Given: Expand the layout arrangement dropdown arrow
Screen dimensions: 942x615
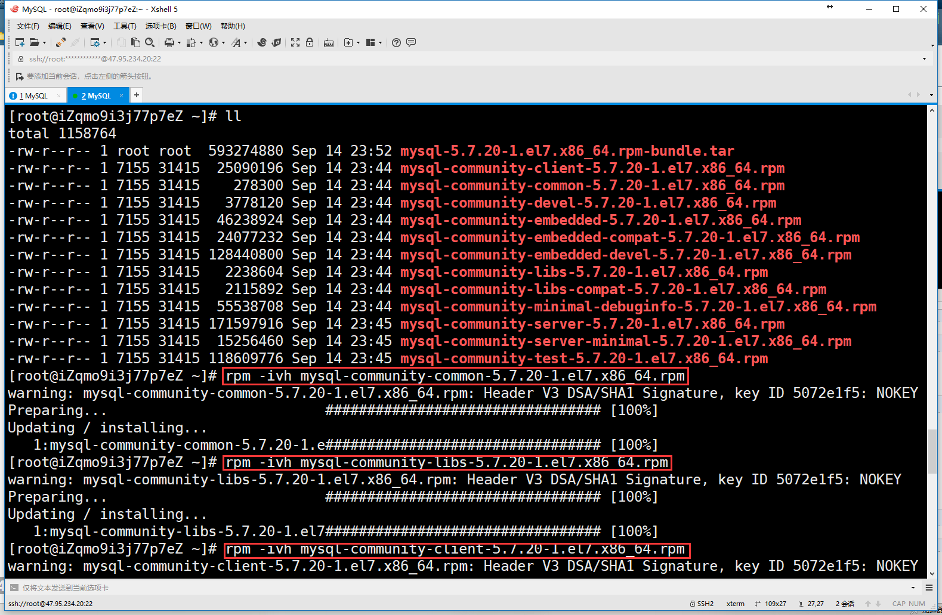Looking at the screenshot, I should tap(380, 43).
